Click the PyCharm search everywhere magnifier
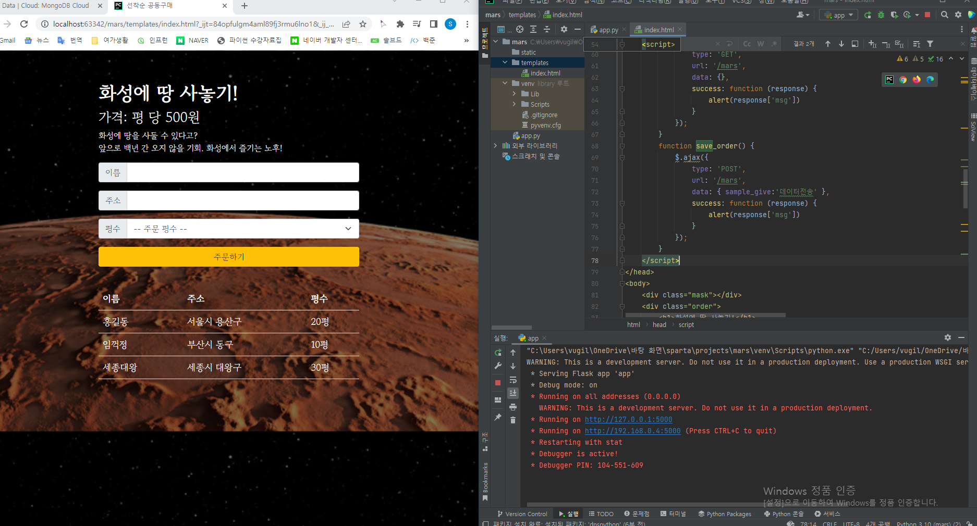The image size is (977, 526). tap(945, 15)
